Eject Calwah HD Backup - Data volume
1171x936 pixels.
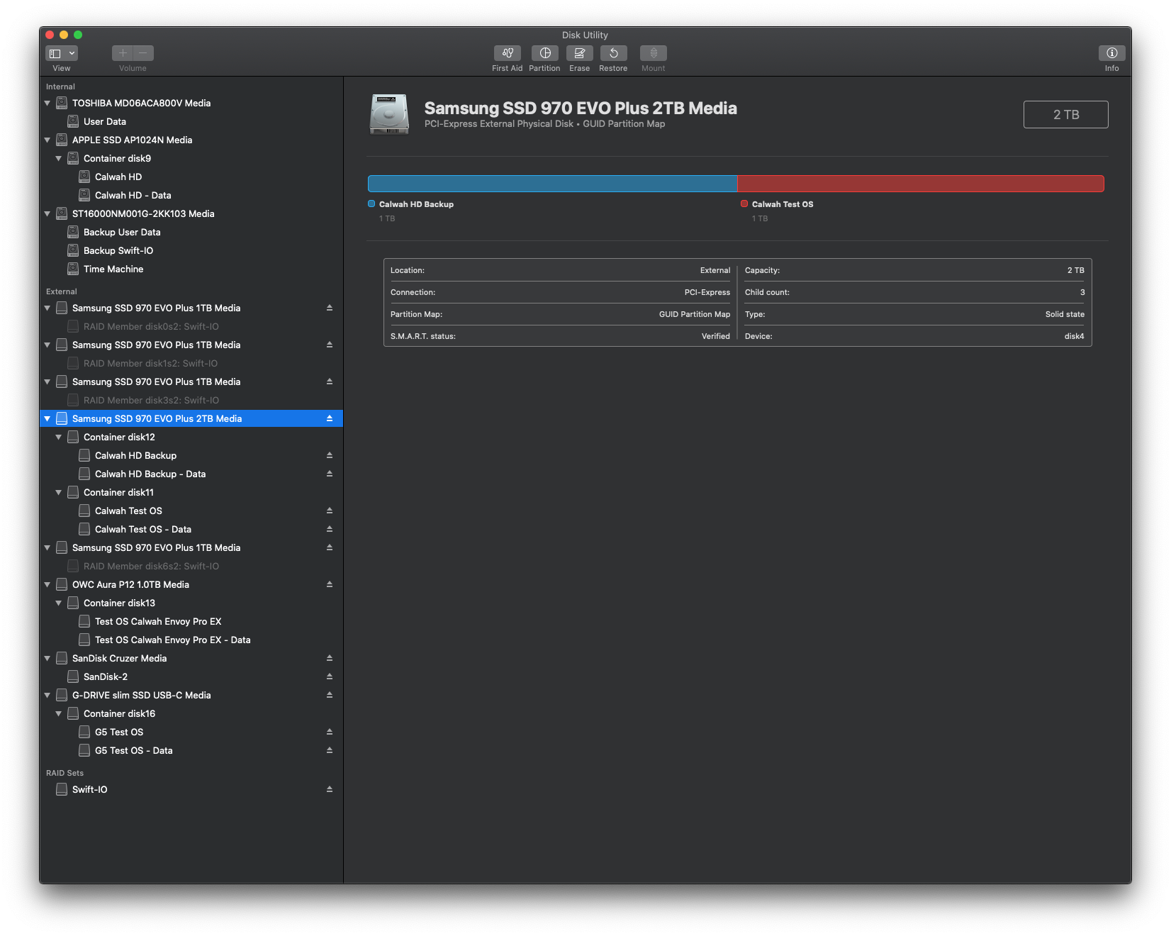pyautogui.click(x=330, y=474)
